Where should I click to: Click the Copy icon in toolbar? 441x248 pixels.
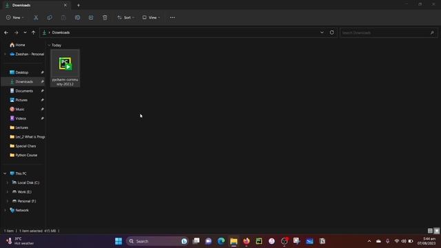click(x=50, y=17)
